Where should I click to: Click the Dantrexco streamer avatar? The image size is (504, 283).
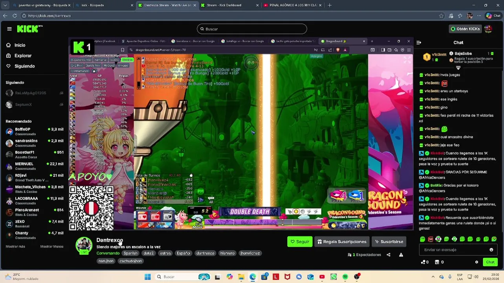84,246
